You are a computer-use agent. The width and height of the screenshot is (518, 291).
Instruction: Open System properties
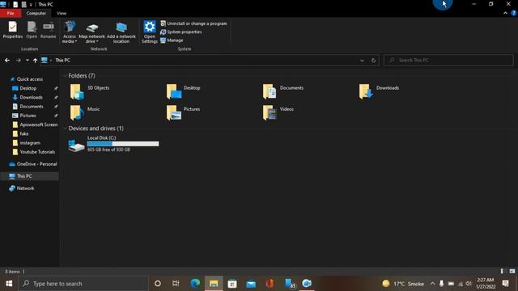(x=181, y=32)
